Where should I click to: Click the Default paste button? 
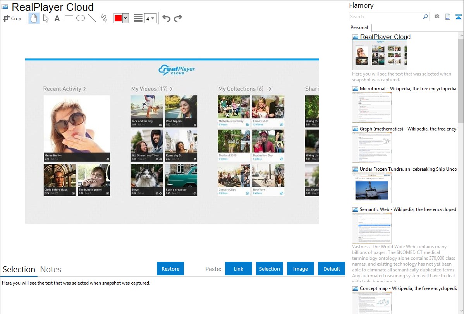click(x=332, y=268)
